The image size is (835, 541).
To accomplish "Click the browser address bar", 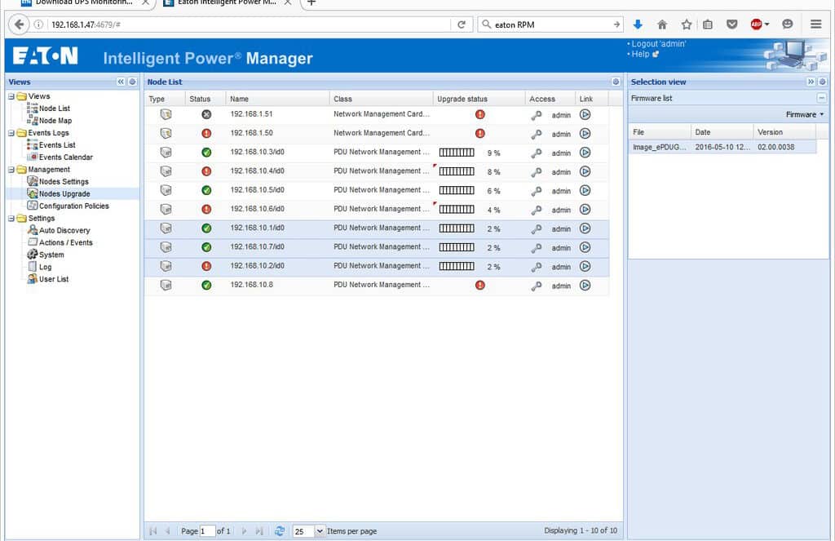I will pos(249,24).
